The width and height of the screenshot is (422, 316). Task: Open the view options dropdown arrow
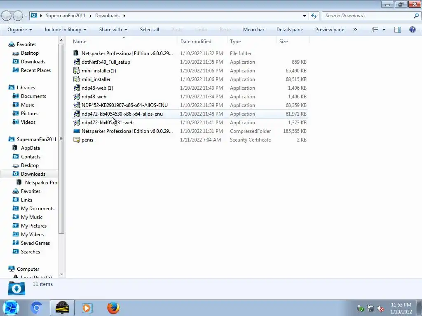[384, 30]
